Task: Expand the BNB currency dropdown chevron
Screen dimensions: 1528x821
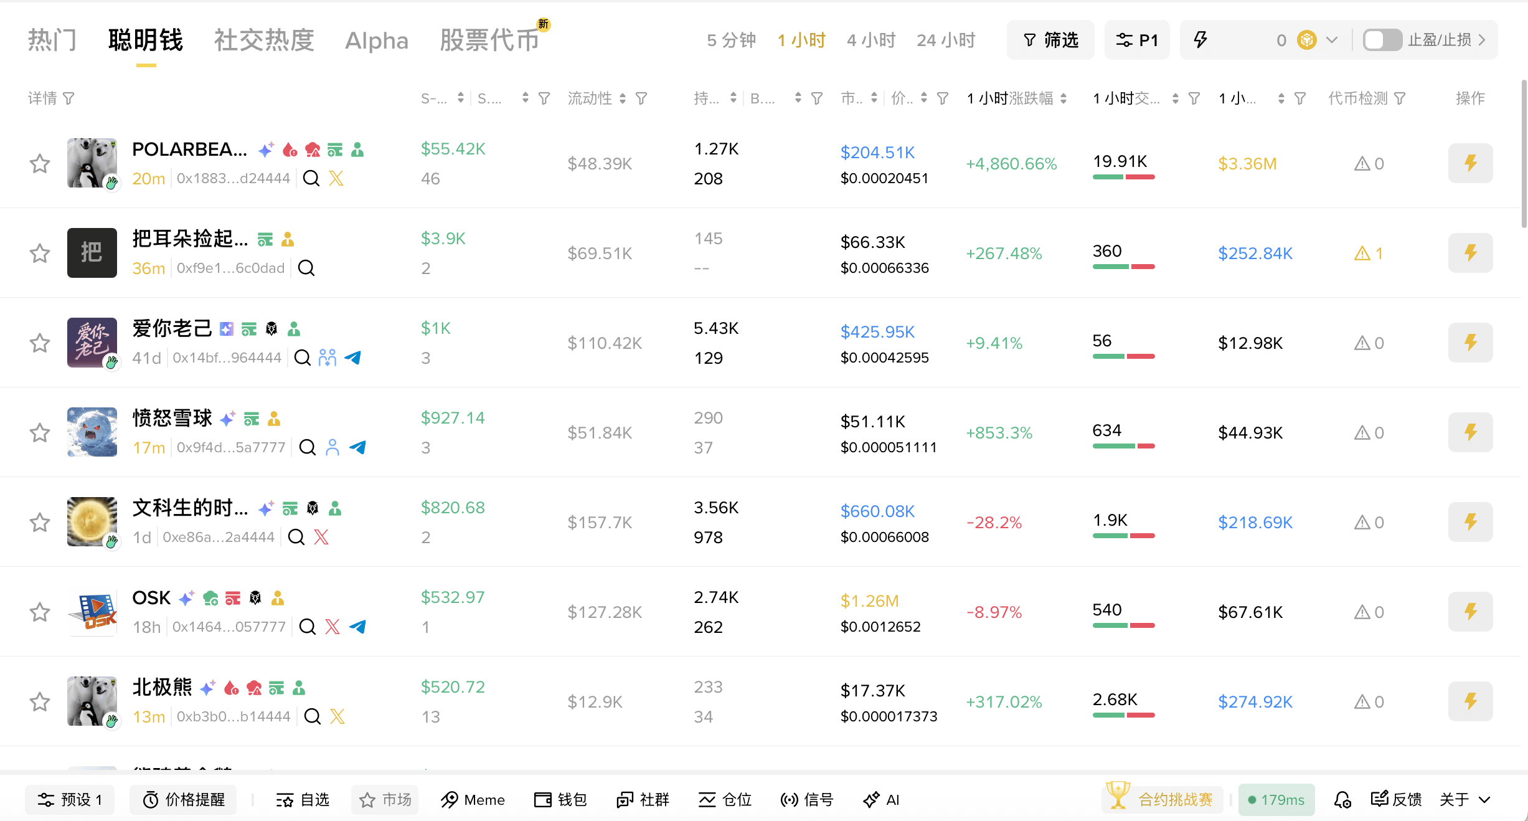Action: point(1332,40)
